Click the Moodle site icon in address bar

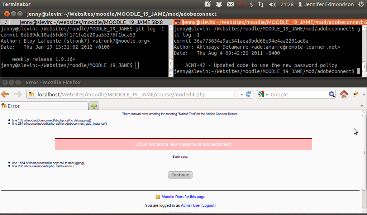click(x=31, y=94)
